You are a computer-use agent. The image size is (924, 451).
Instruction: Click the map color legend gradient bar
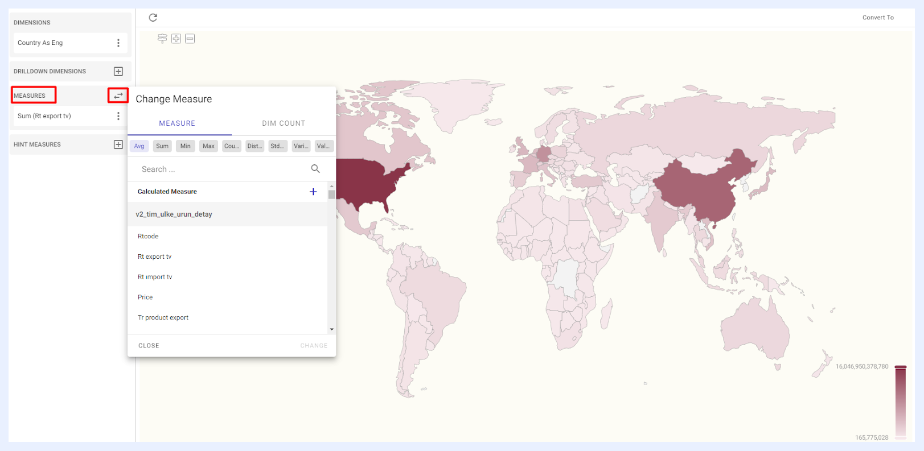click(x=901, y=402)
